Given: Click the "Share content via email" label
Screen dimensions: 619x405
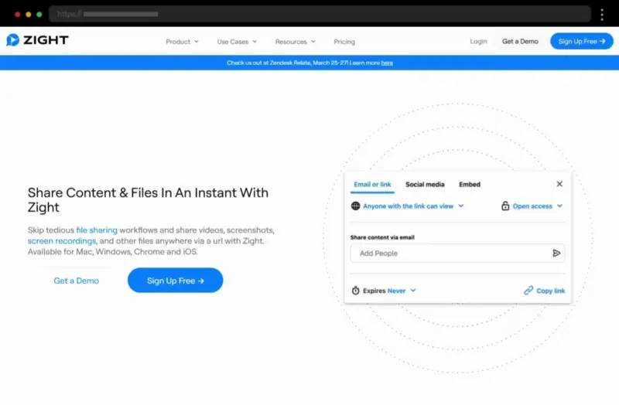Looking at the screenshot, I should pos(382,237).
